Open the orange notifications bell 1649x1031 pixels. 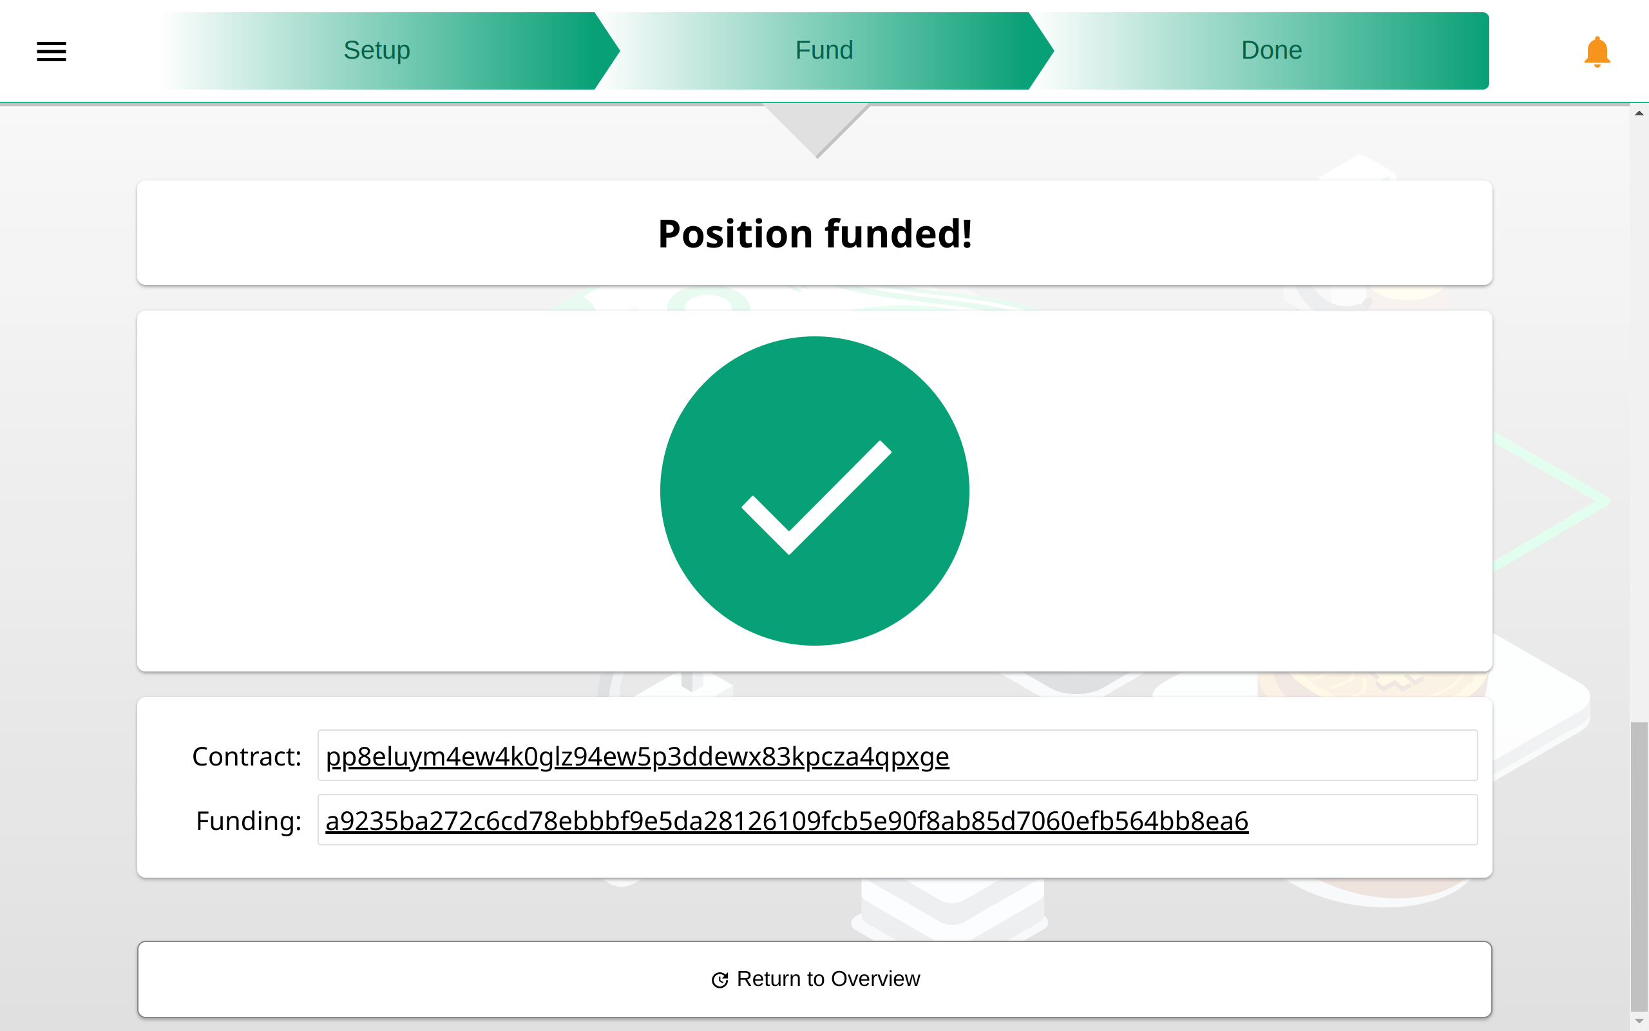1597,52
